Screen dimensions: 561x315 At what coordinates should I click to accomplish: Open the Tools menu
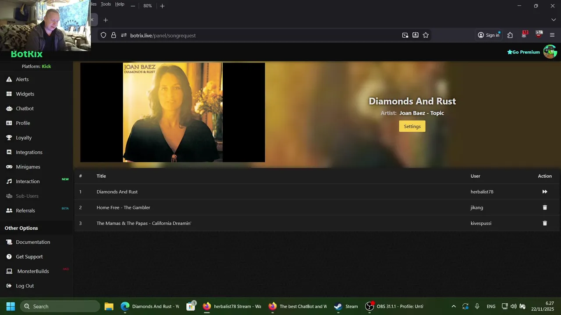coord(106,4)
